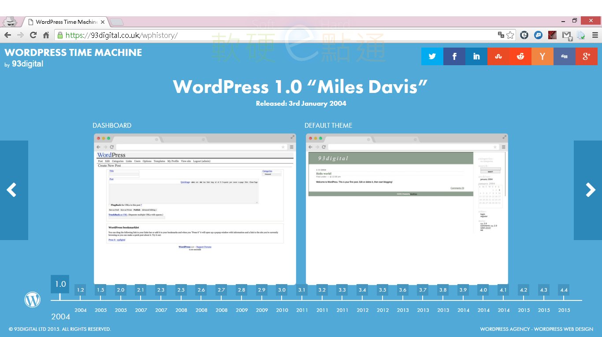
Task: Share the page on LinkedIn
Action: pos(476,56)
